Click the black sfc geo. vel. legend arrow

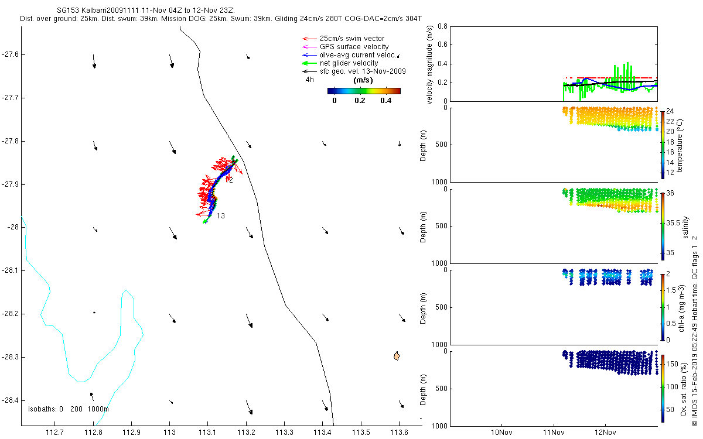pyautogui.click(x=309, y=71)
